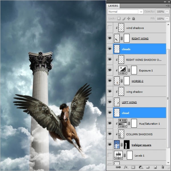Image resolution: width=171 pixels, height=171 pixels.
Task: Lock all with padlock icon
Action: [x=133, y=19]
